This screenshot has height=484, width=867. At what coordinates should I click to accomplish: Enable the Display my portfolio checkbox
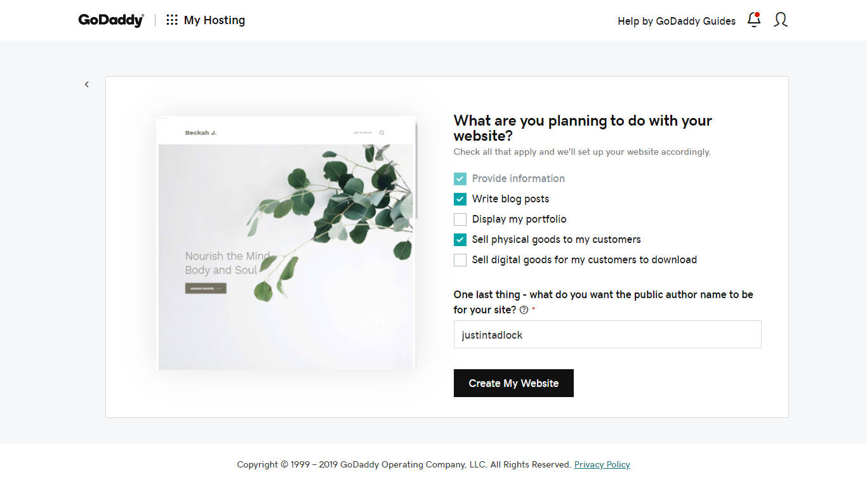(x=460, y=219)
